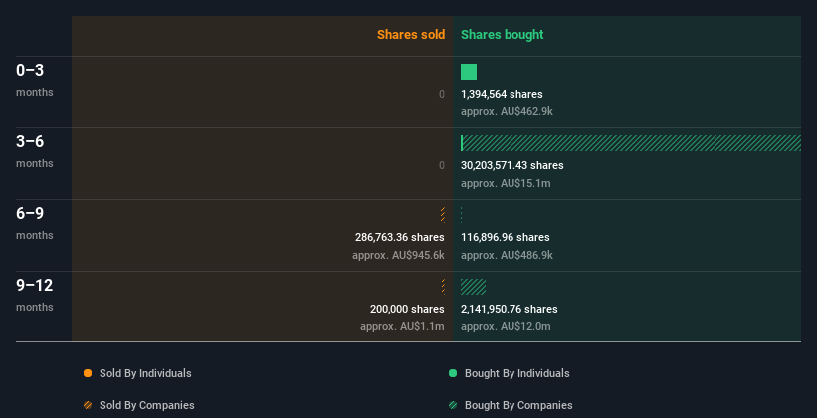
Task: Click approx. AU$486.9k text
Action: 507,255
